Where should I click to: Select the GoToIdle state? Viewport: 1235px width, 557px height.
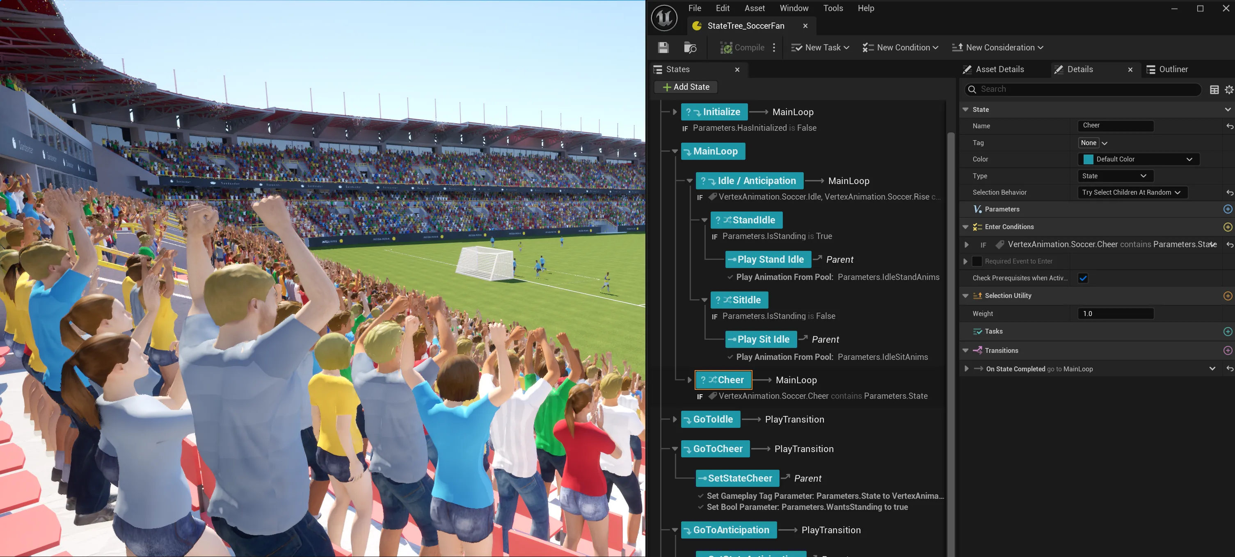point(711,420)
